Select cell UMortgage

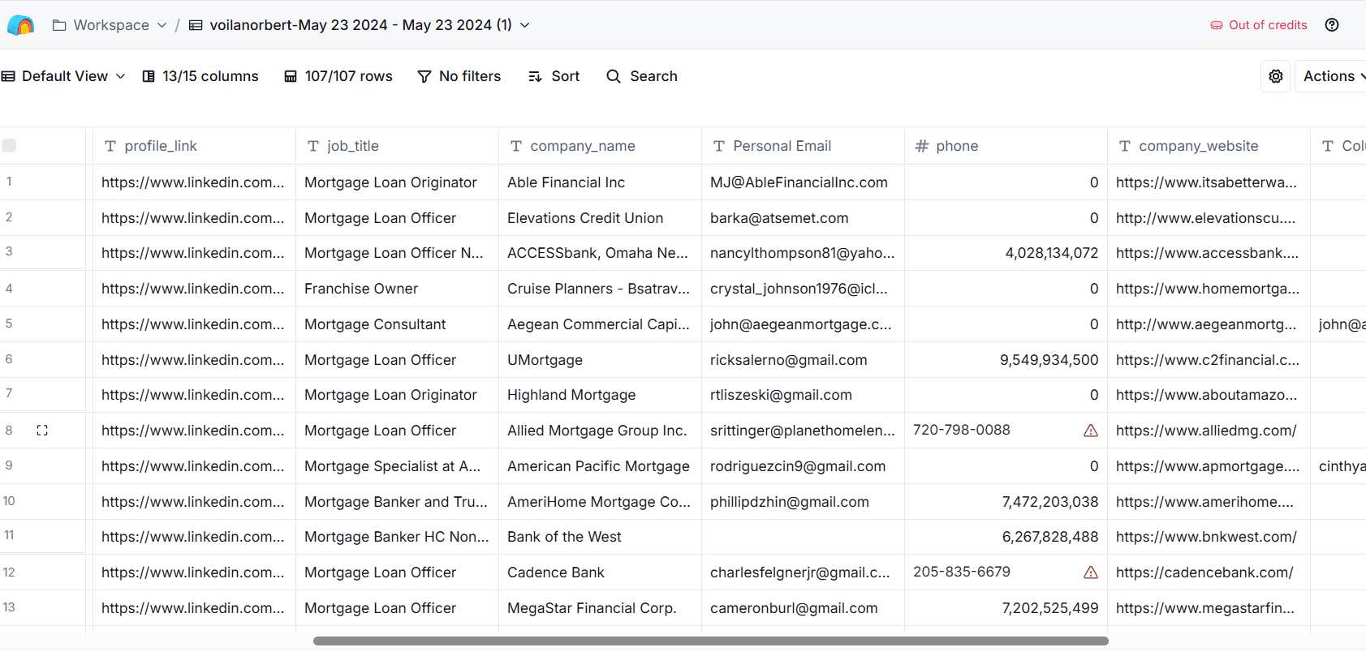click(600, 360)
